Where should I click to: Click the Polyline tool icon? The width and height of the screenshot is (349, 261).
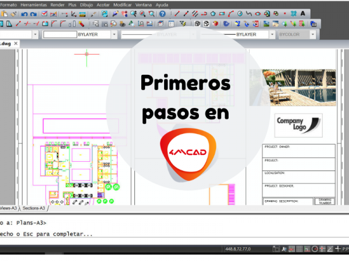[204, 14]
